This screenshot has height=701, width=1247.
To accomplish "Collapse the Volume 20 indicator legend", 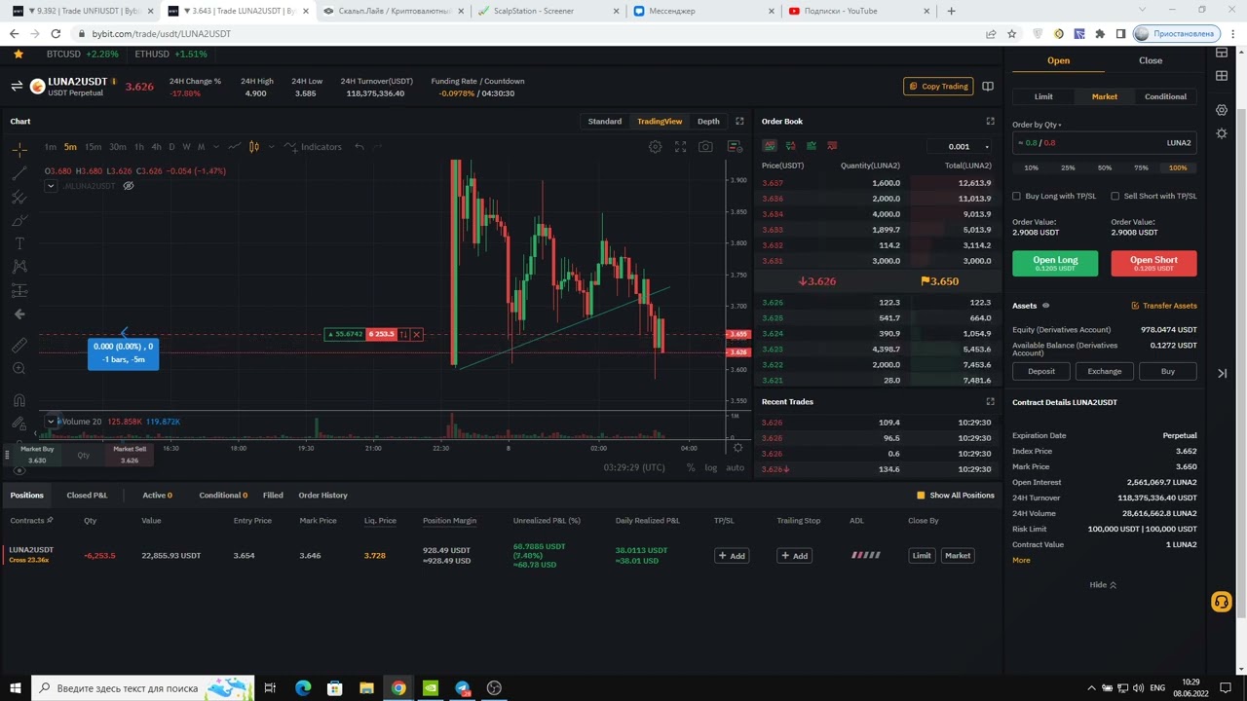I will pos(51,422).
